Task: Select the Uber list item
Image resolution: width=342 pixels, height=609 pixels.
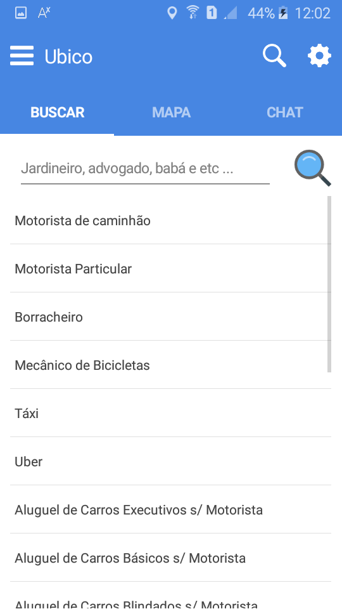Action: tap(170, 461)
